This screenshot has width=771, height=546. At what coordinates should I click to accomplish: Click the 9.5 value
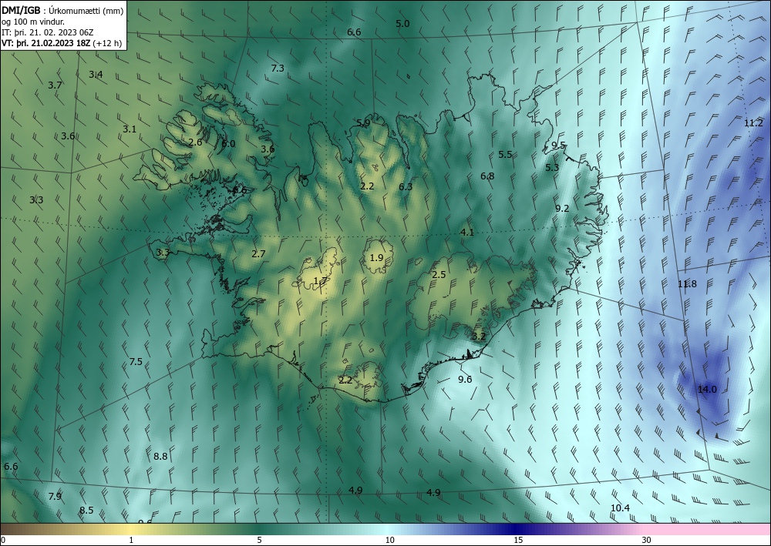[x=558, y=145]
